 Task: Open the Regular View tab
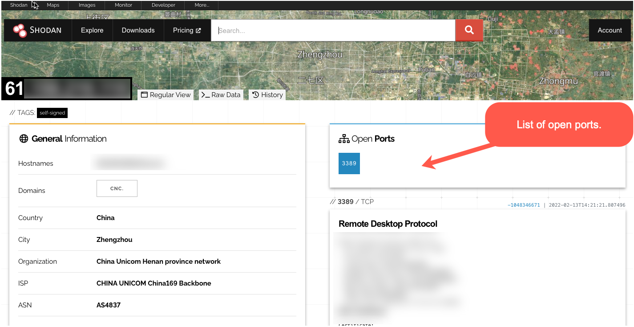pos(166,94)
